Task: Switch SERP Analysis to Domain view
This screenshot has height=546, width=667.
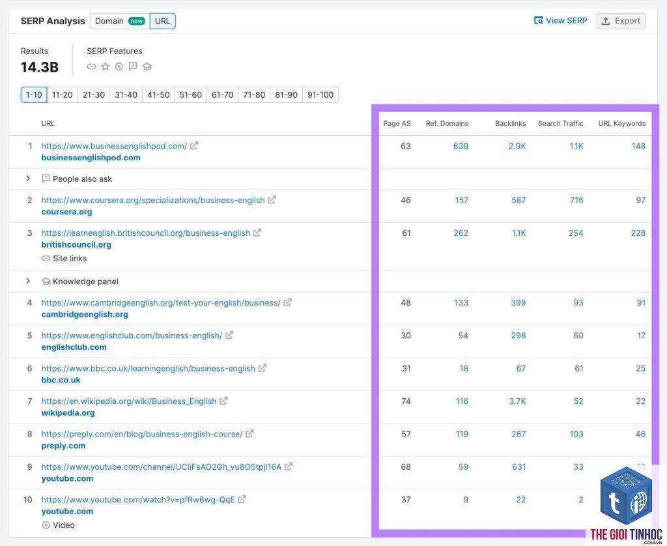Action: point(120,21)
